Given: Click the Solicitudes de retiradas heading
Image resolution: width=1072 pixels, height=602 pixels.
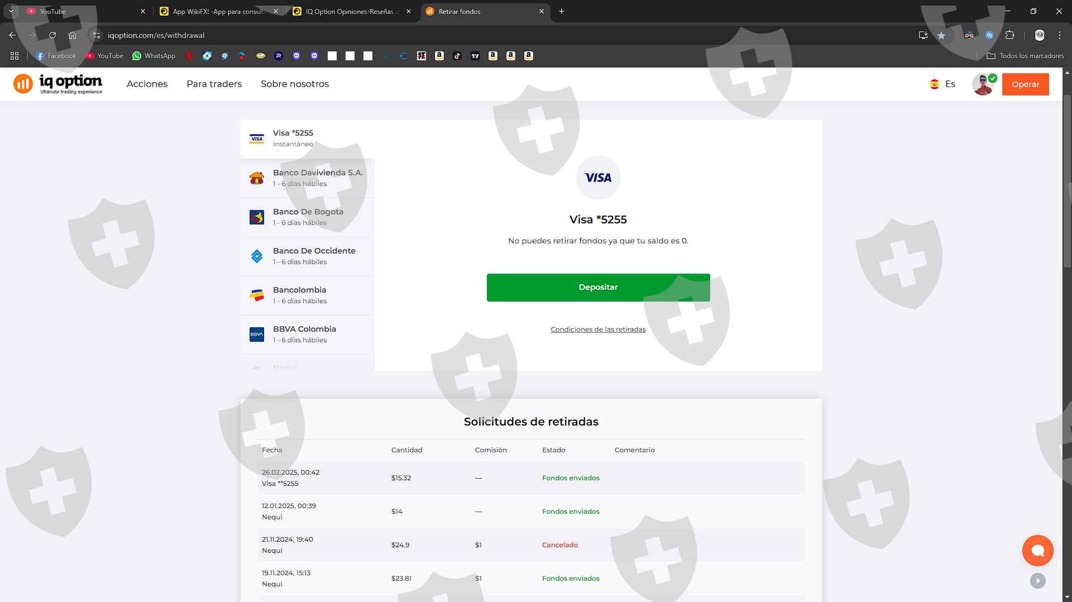Looking at the screenshot, I should pos(531,422).
